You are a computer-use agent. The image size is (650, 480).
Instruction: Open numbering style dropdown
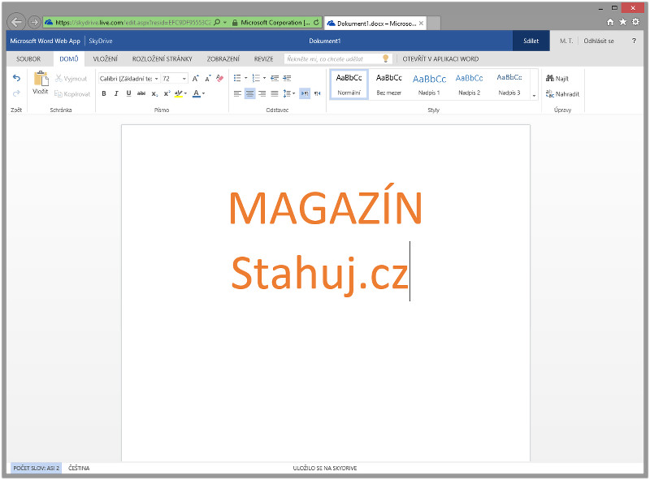265,78
